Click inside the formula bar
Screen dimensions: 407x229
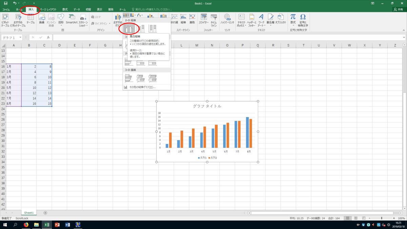tap(227, 38)
